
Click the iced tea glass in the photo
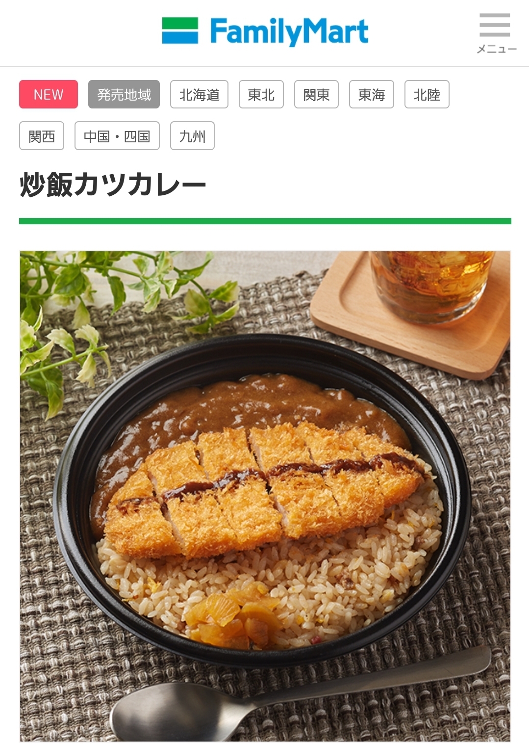430,285
